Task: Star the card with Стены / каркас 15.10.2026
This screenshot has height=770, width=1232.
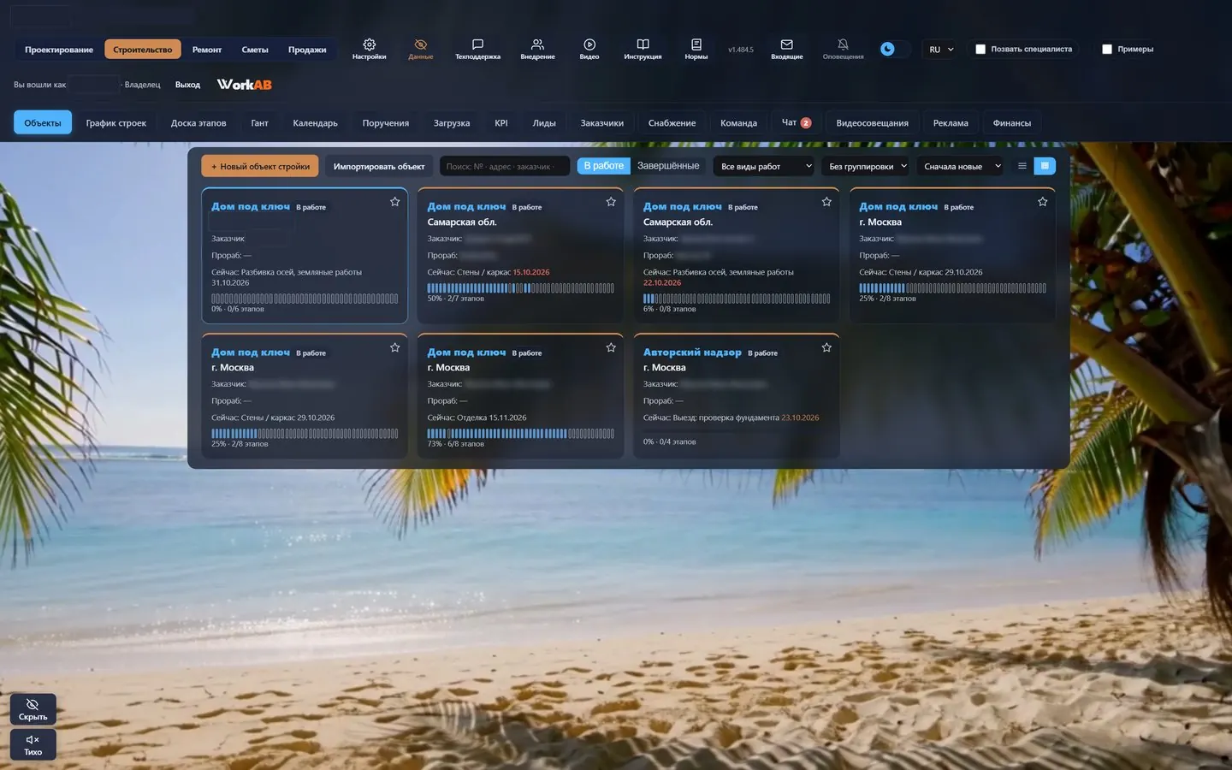Action: tap(611, 202)
